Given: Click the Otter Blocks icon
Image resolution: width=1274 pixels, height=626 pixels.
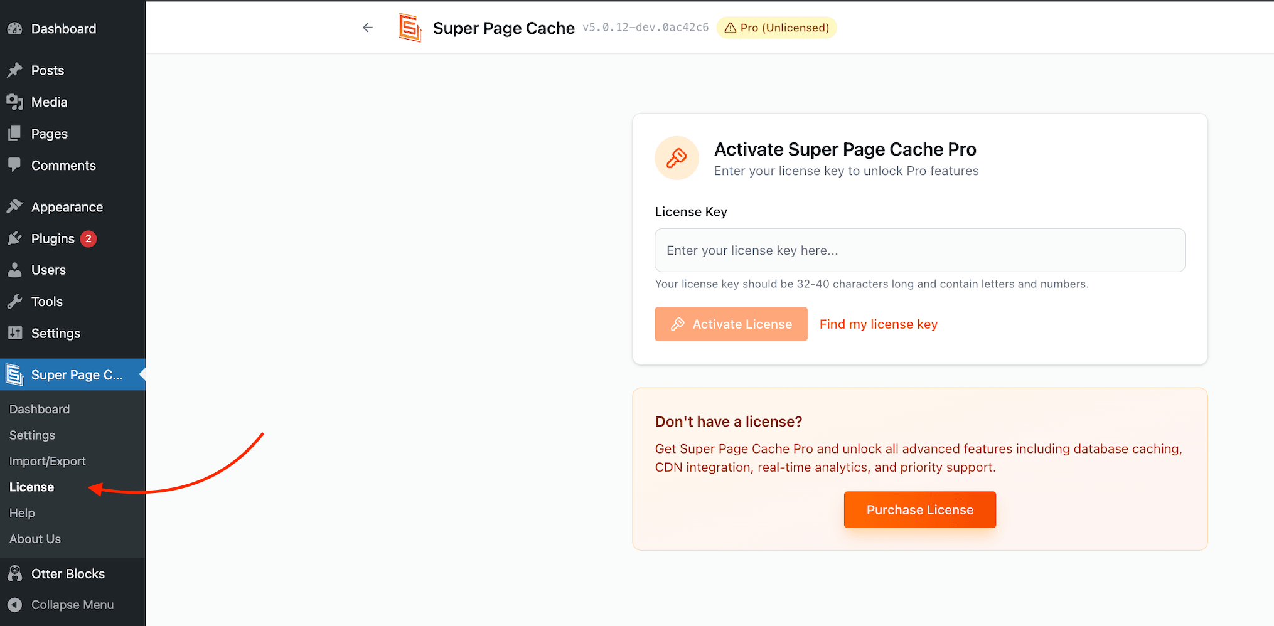Looking at the screenshot, I should click(x=15, y=573).
